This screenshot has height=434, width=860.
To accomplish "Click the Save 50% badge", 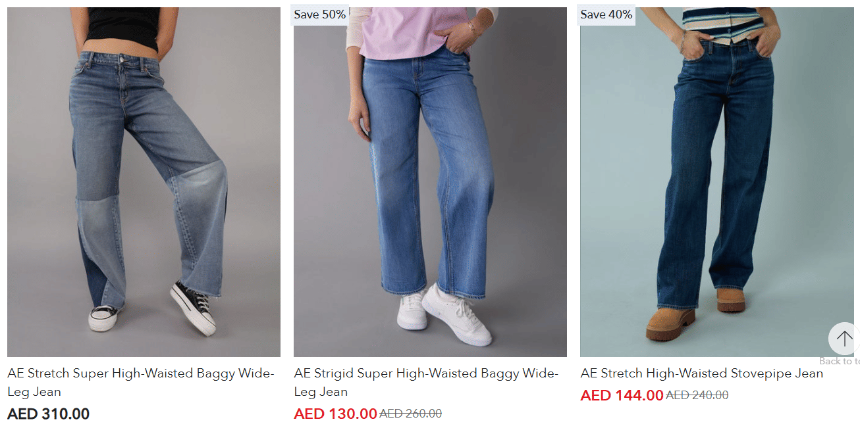I will pos(320,15).
